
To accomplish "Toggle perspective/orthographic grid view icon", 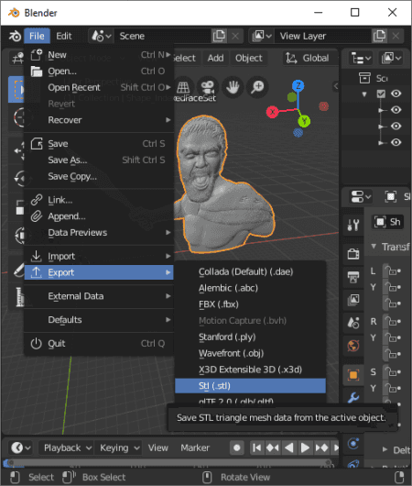I will 183,87.
